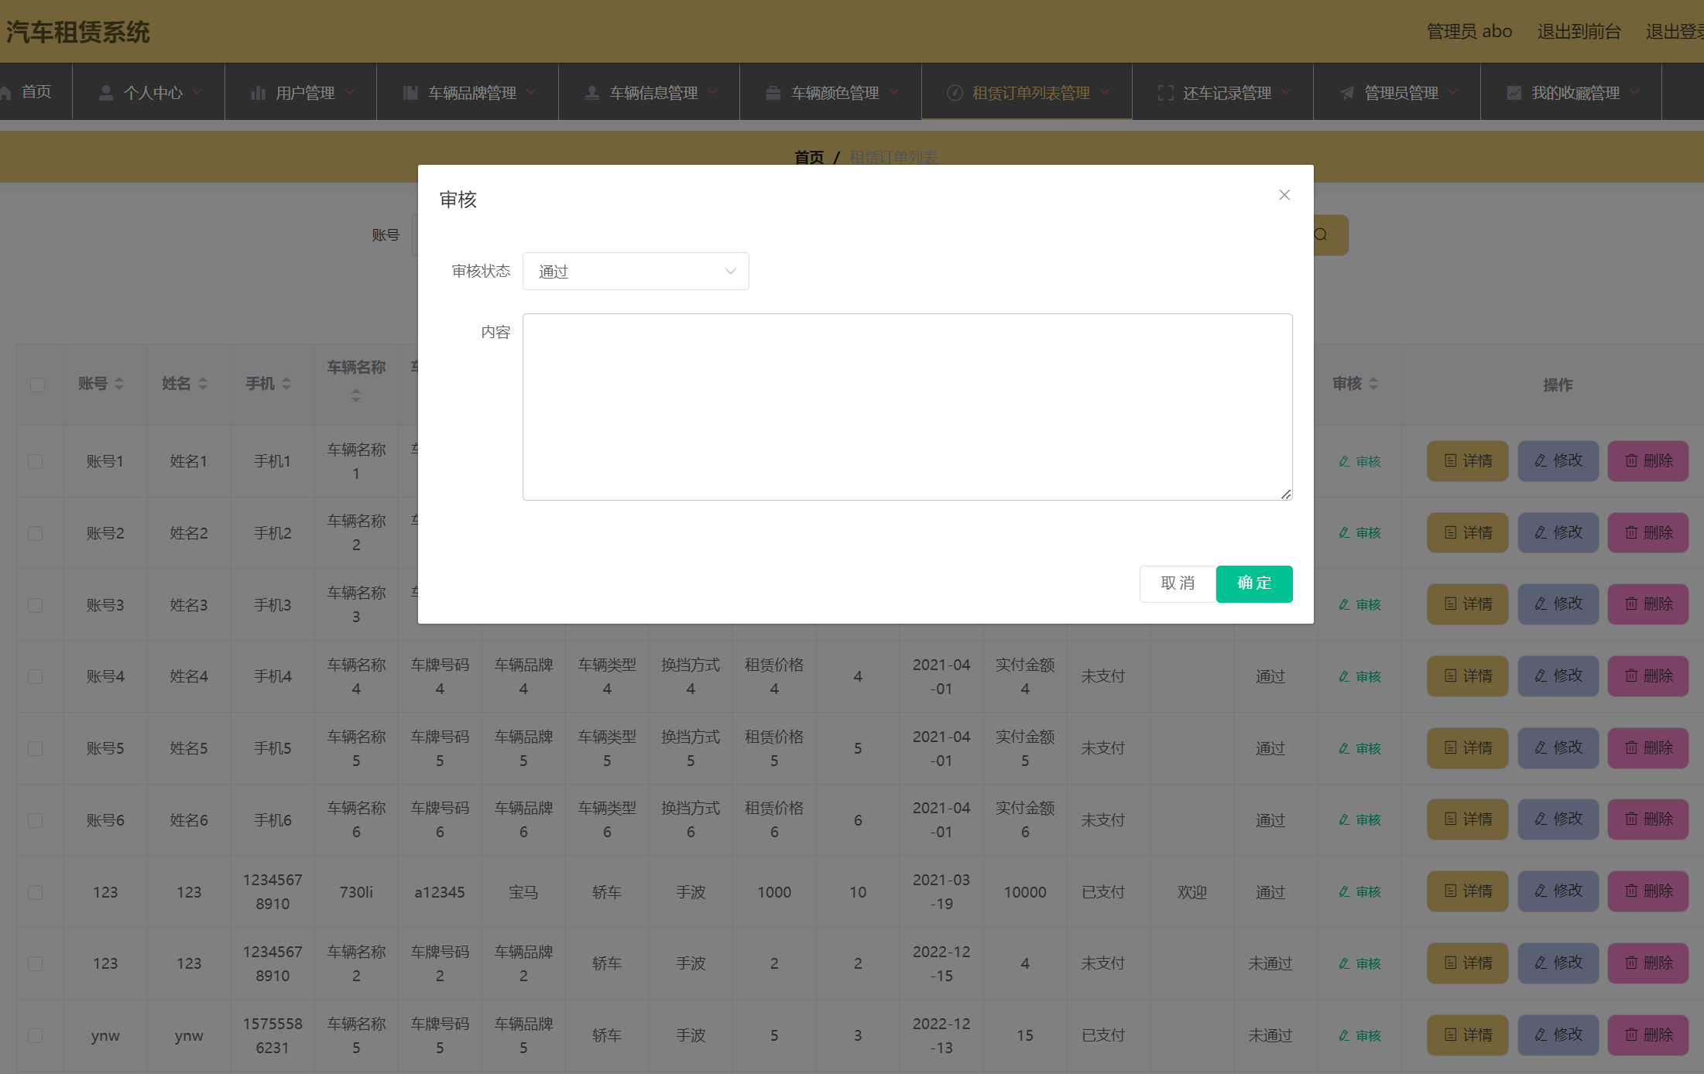
Task: Click the 用户管理 bar chart icon
Action: point(258,93)
